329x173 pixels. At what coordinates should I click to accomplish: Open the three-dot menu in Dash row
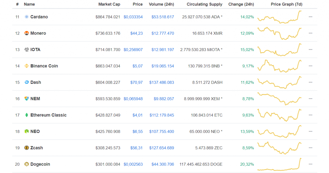[311, 82]
